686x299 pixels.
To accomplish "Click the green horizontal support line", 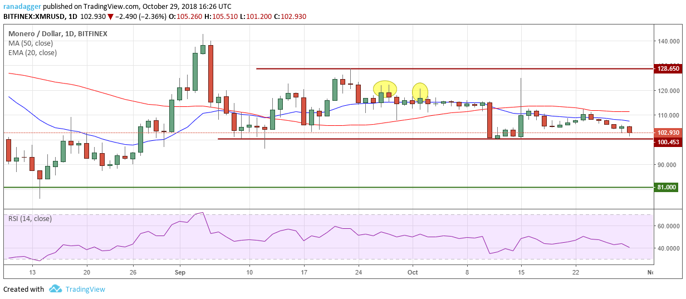I will 327,187.
